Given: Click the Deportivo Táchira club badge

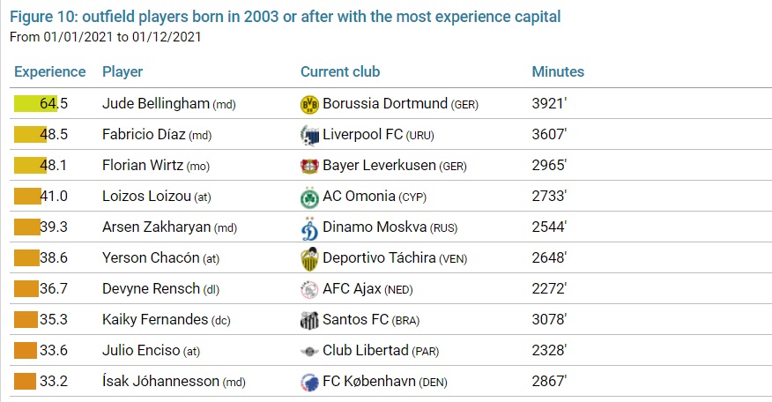Looking at the screenshot, I should coord(309,258).
